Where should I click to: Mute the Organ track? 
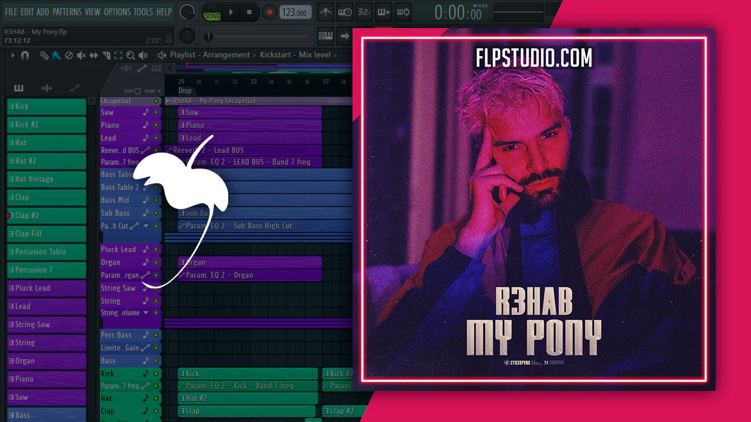point(156,263)
